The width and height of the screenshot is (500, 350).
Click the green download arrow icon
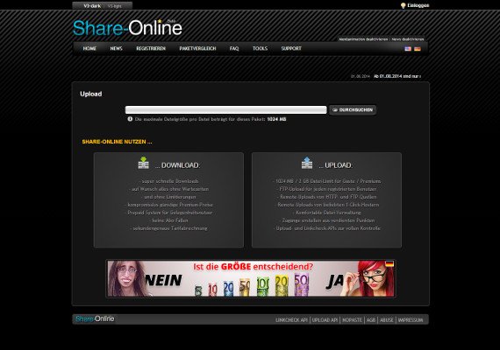click(144, 163)
